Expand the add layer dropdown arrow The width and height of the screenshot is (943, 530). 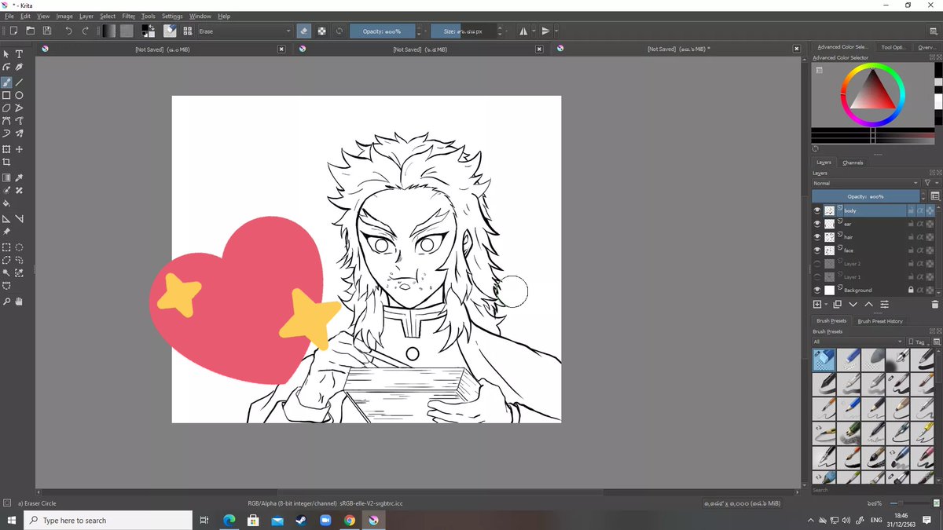826,304
